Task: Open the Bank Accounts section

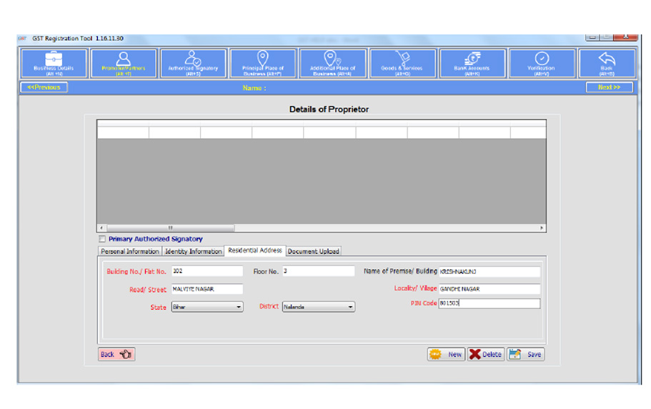Action: [x=472, y=63]
